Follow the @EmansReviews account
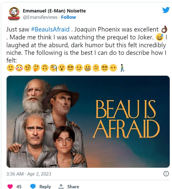Screen dimensions: 172x189 (68, 17)
